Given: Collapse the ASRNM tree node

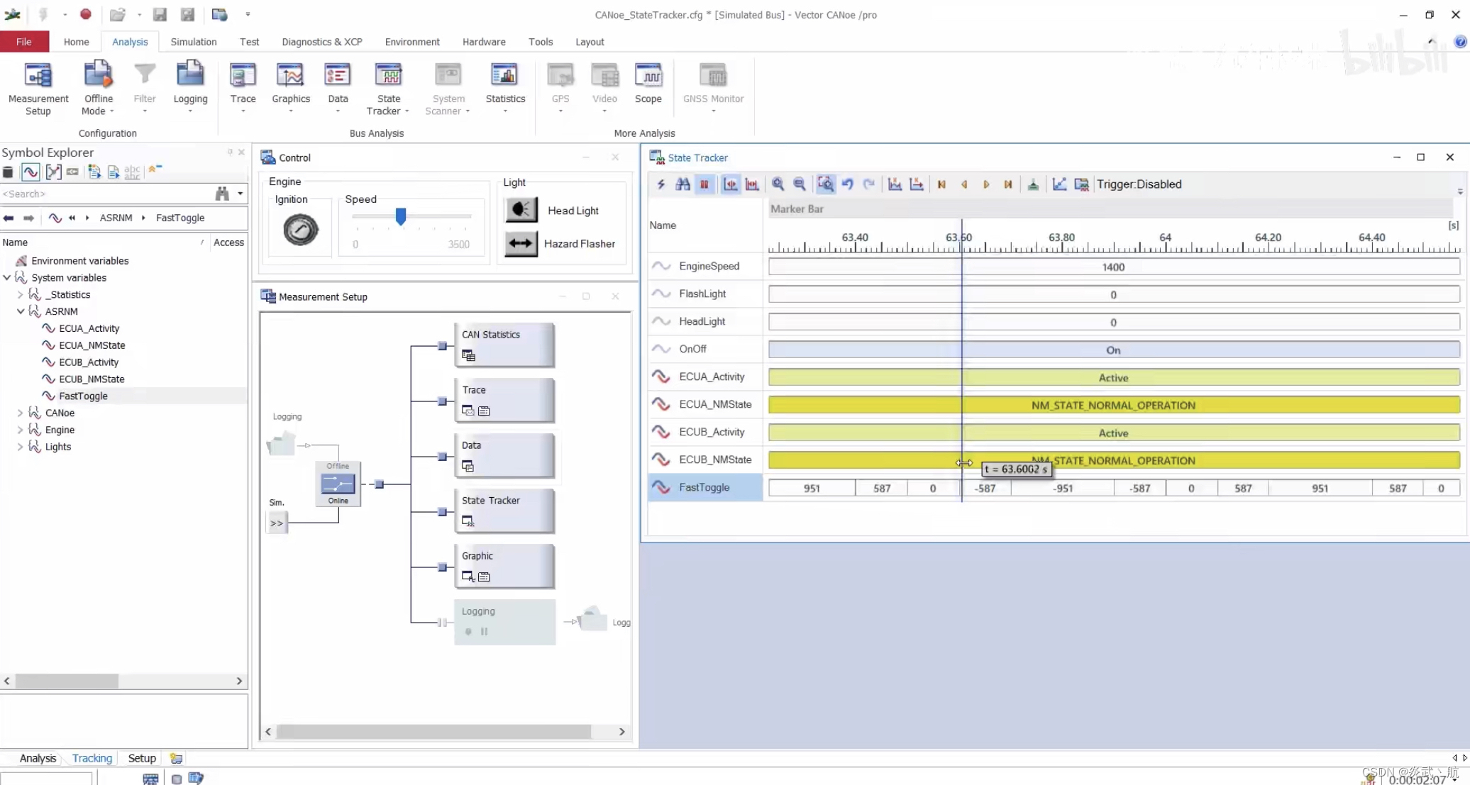Looking at the screenshot, I should tap(21, 311).
